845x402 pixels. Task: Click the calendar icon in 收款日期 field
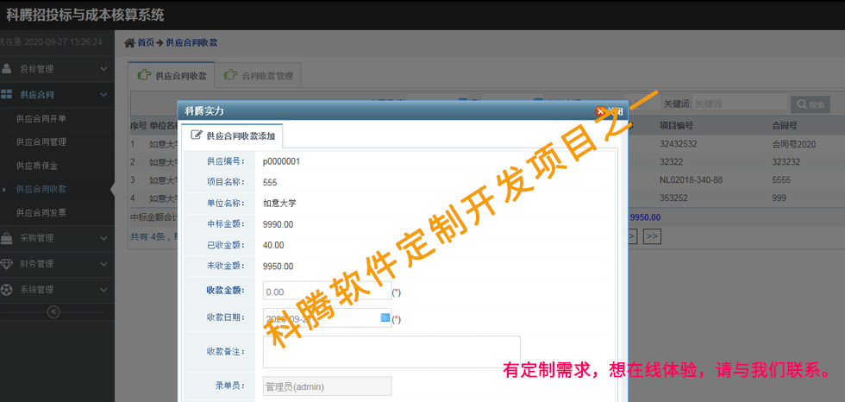pos(385,318)
